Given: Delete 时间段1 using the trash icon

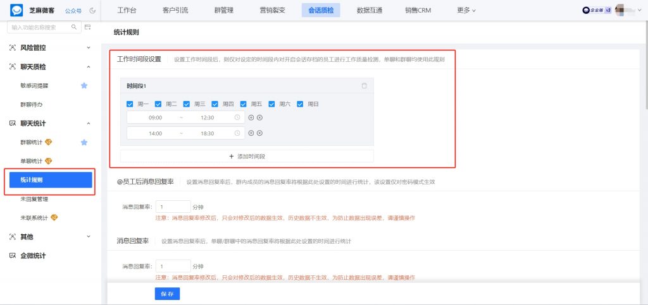Looking at the screenshot, I should pos(364,86).
